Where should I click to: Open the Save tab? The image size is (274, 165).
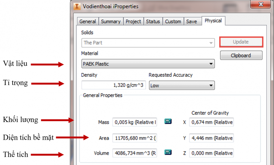[x=191, y=21]
